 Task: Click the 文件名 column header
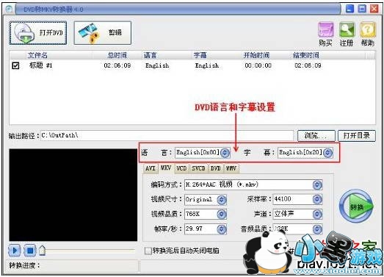point(37,55)
